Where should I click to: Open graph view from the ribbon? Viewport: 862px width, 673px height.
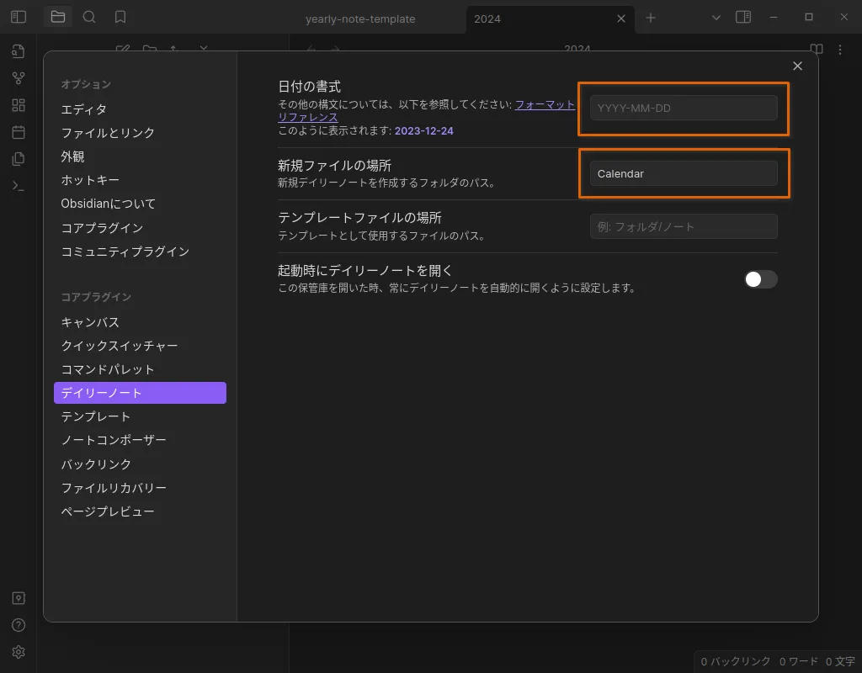coord(19,78)
